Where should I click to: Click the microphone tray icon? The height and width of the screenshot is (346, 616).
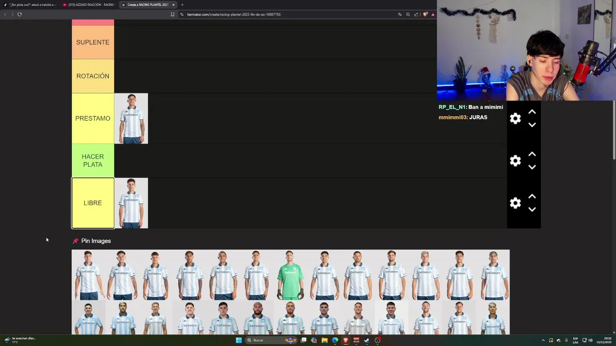(566, 340)
